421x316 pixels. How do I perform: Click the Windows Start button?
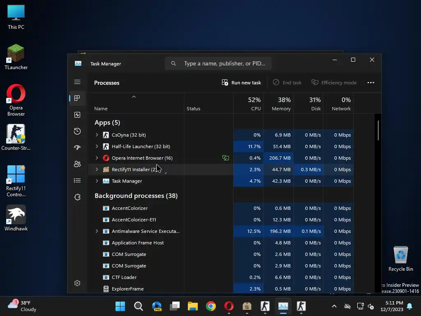pyautogui.click(x=120, y=306)
